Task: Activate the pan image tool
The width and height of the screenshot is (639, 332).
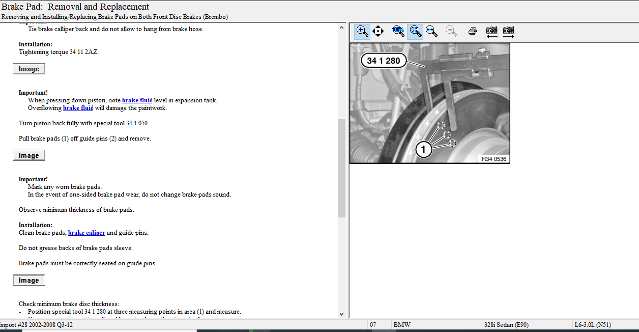Action: pos(378,31)
